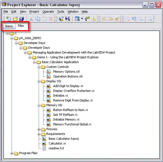Select readme.txt file

coord(56,148)
